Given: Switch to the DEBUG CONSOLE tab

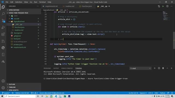Looking at the screenshot, I should click(67, 68).
